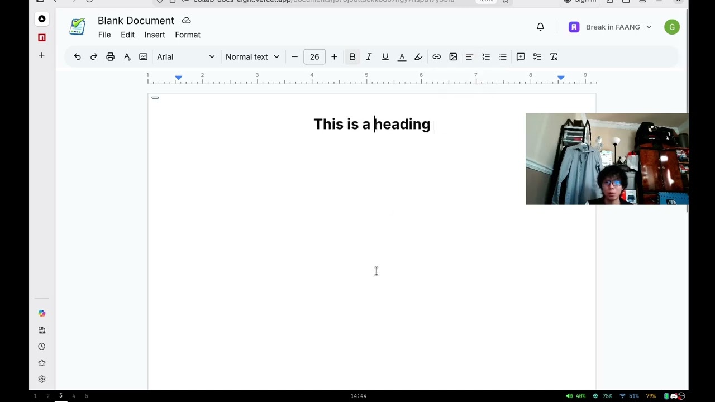Viewport: 715px width, 402px height.
Task: Open the text color picker
Action: [x=402, y=56]
